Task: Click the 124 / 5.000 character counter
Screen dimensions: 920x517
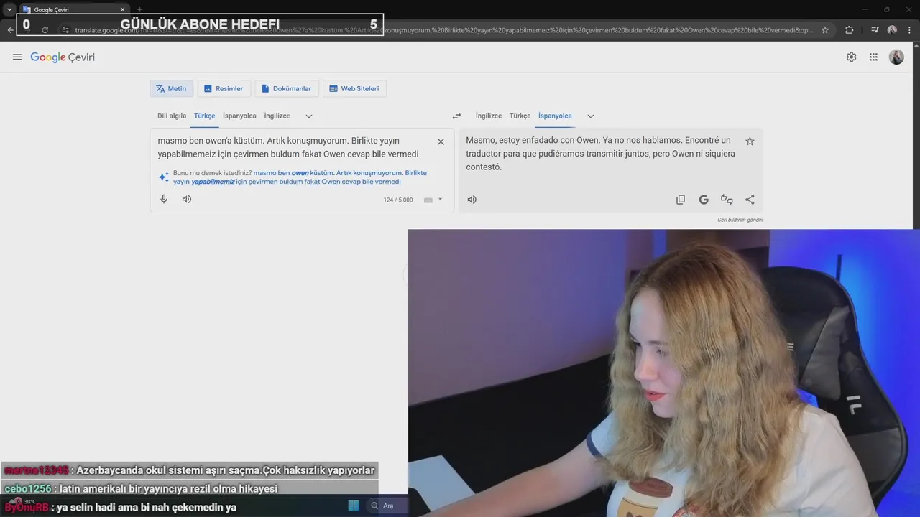Action: 398,200
